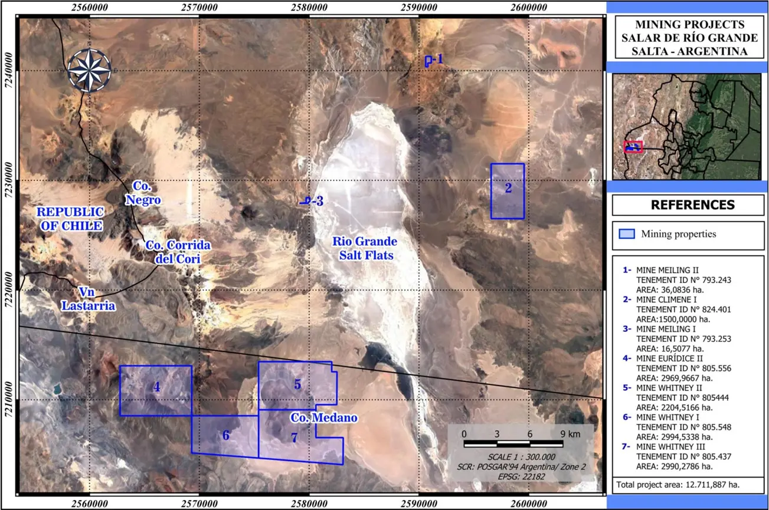Click the Mining properties legend swatch
This screenshot has width=769, height=510.
click(627, 233)
